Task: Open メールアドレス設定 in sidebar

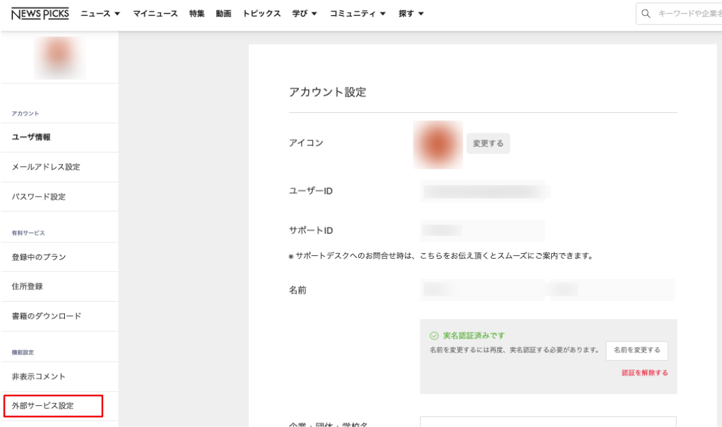Action: [46, 167]
